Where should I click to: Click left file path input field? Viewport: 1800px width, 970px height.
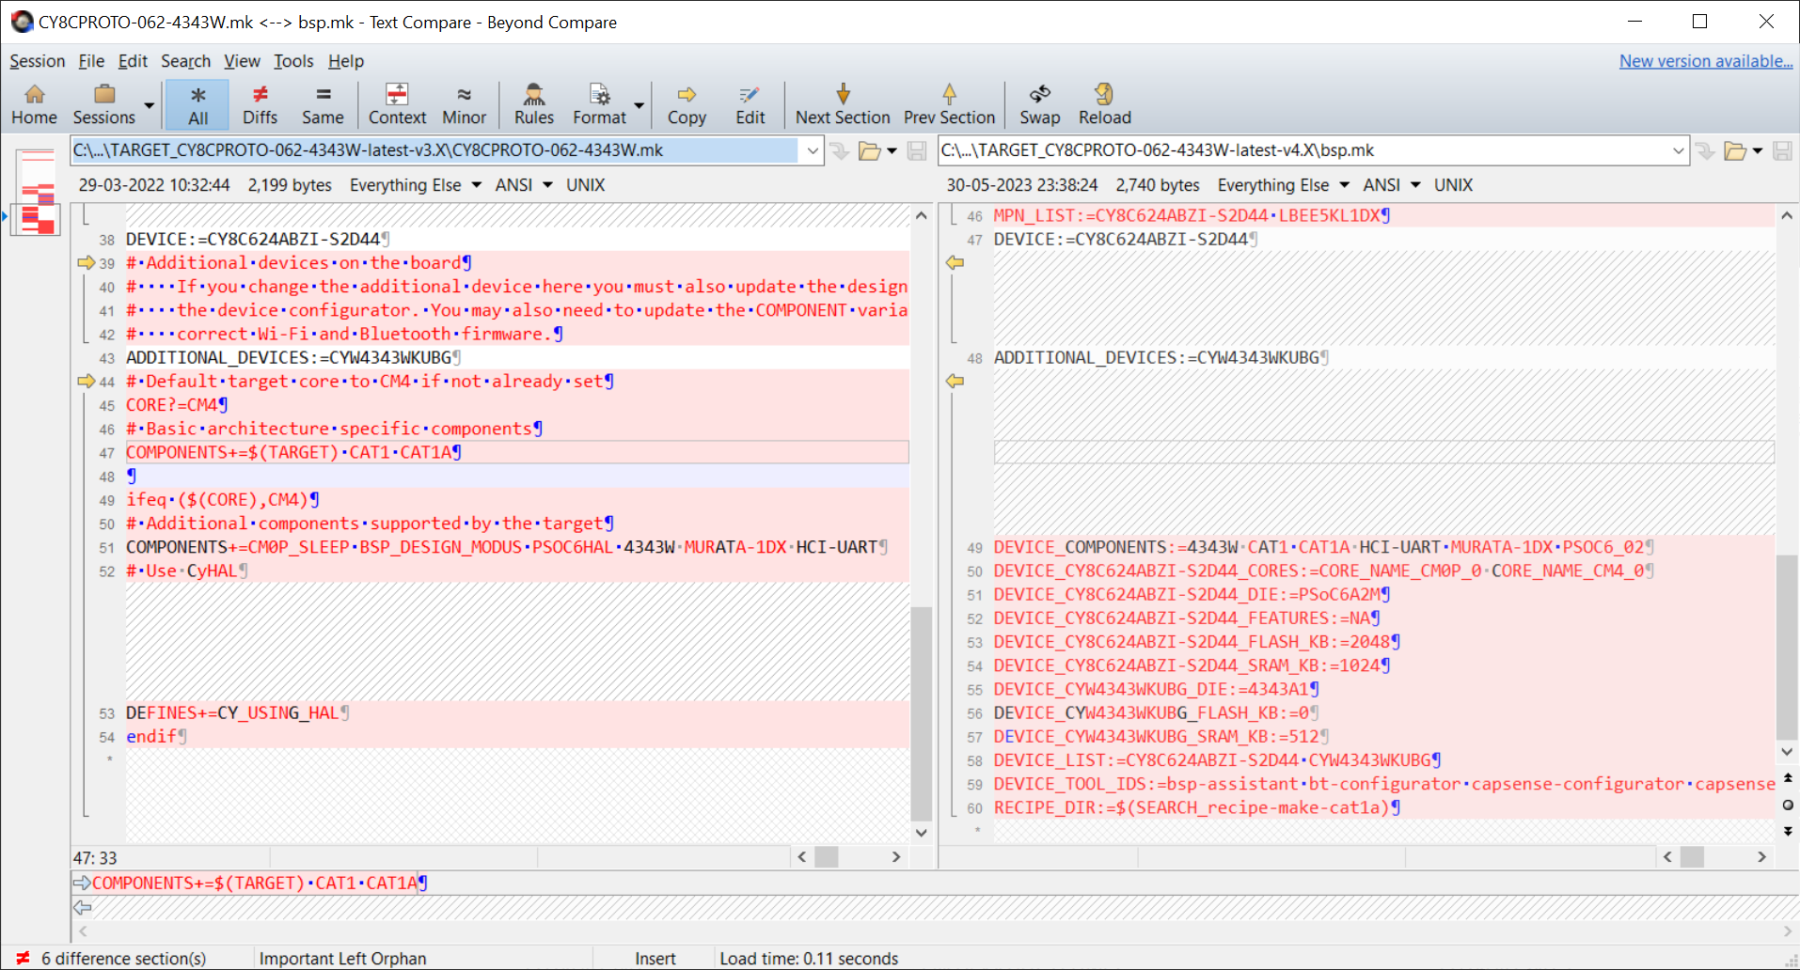tap(434, 150)
